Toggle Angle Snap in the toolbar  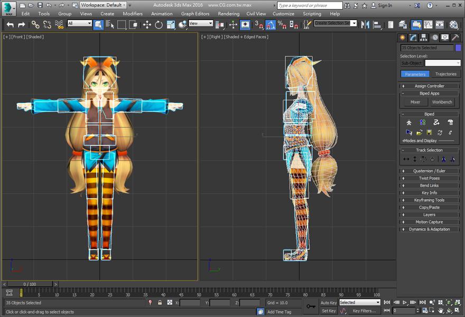[270, 25]
